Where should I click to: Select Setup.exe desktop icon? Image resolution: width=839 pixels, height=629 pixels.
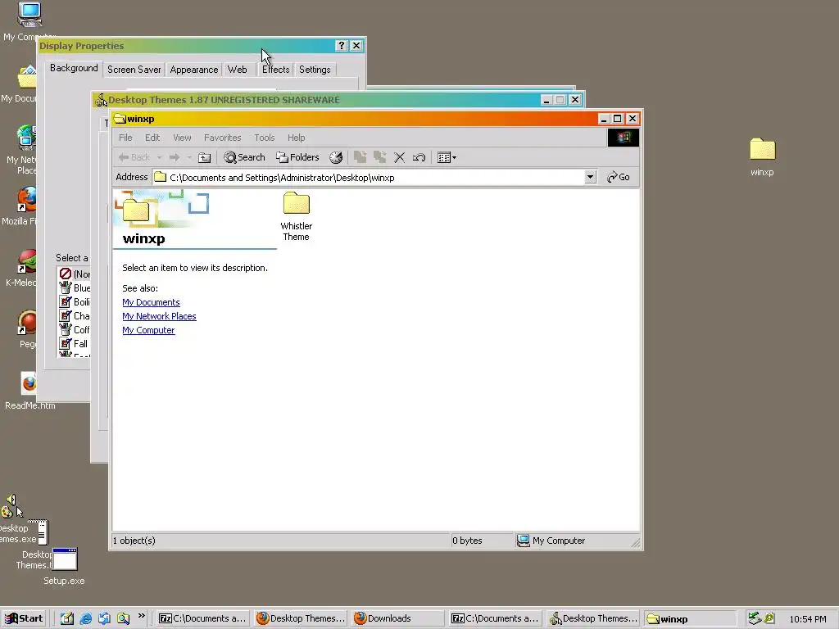(64, 567)
